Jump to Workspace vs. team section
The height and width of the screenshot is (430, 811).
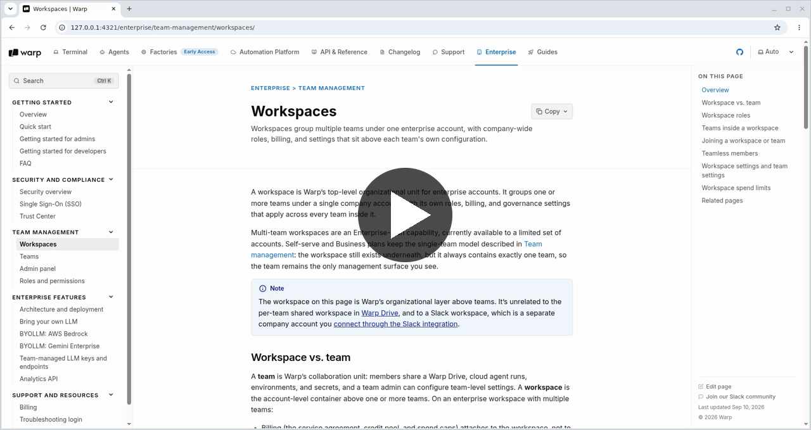point(731,103)
